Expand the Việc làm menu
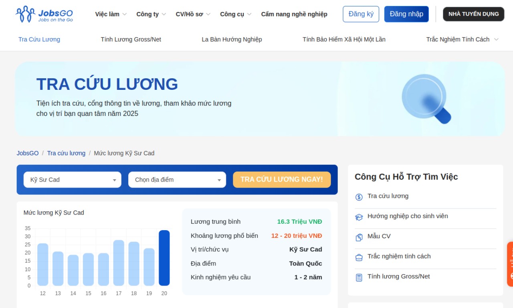The height and width of the screenshot is (308, 513). pos(111,14)
